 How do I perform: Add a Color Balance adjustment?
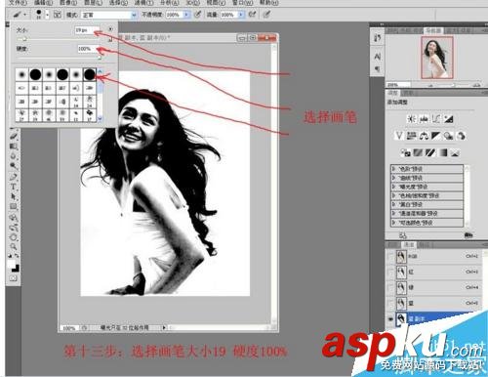coord(424,136)
